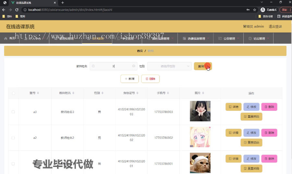292x174 pixels.
Task: Click 退出登录 to log out
Action: click(x=275, y=26)
